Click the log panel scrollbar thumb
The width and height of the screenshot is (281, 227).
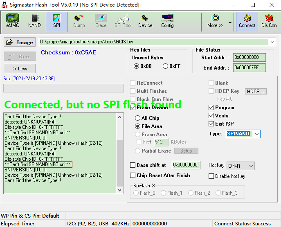click(120, 163)
